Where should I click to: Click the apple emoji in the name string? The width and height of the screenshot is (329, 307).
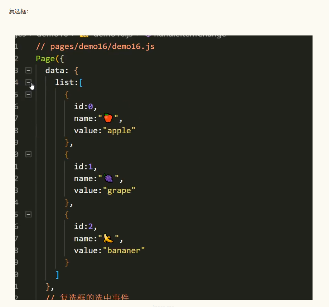108,118
